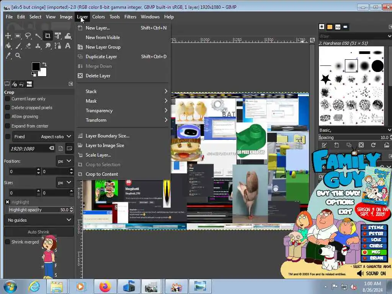This screenshot has height=294, width=392.
Task: Select the Color Picker eyedropper tool
Action: (8, 56)
